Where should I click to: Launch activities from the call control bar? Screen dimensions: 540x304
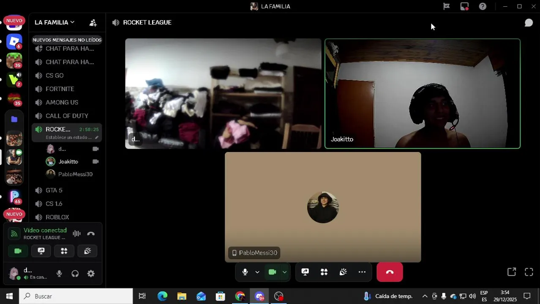324,272
